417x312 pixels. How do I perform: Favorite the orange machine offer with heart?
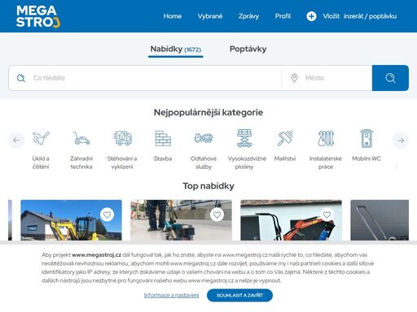pyautogui.click(x=327, y=214)
